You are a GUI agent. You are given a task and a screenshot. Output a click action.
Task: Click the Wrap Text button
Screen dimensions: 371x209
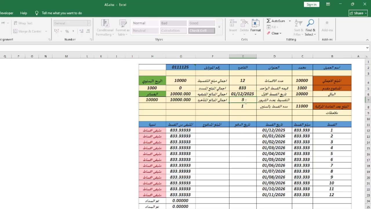[23, 23]
